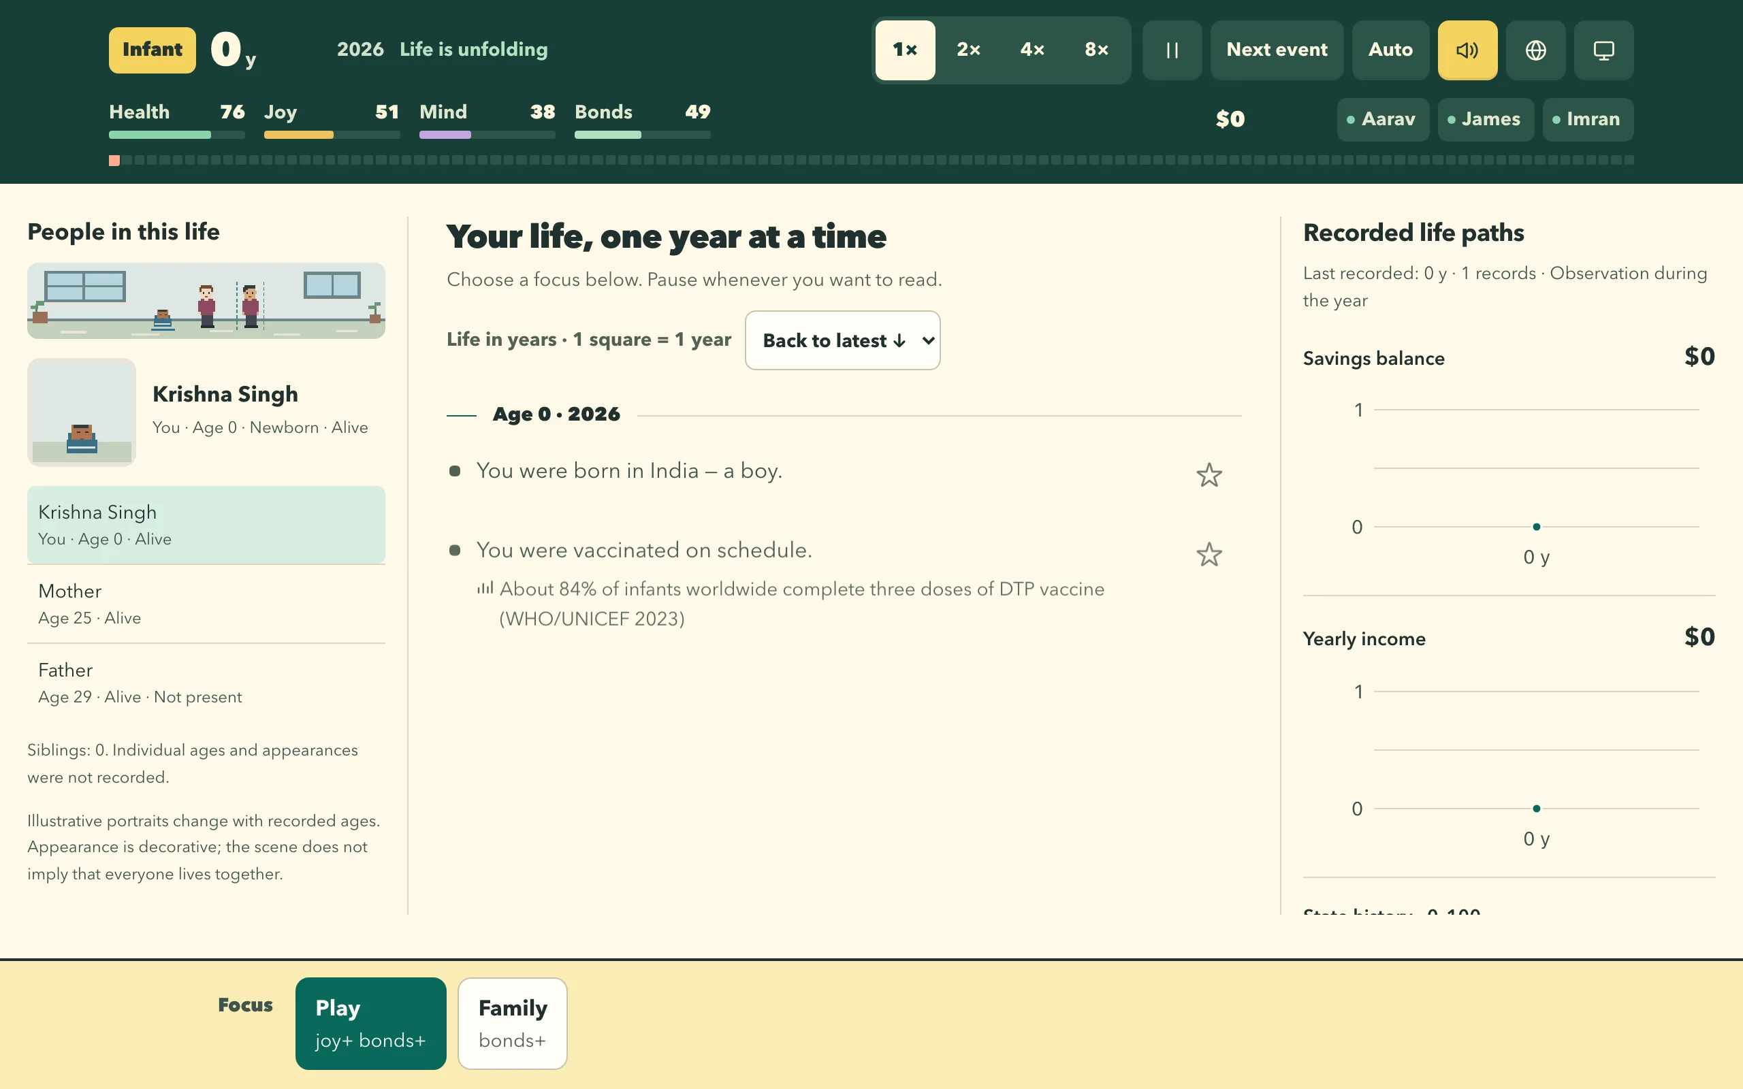Pause the simulation with the pause button

coord(1172,50)
